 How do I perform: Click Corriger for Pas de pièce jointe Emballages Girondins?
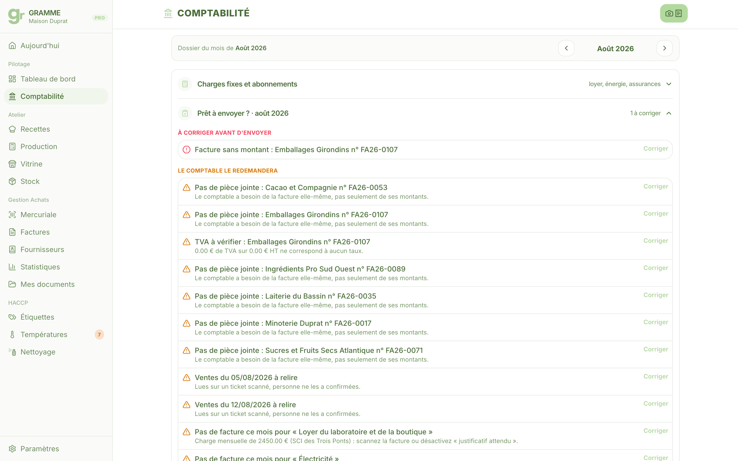click(x=656, y=213)
